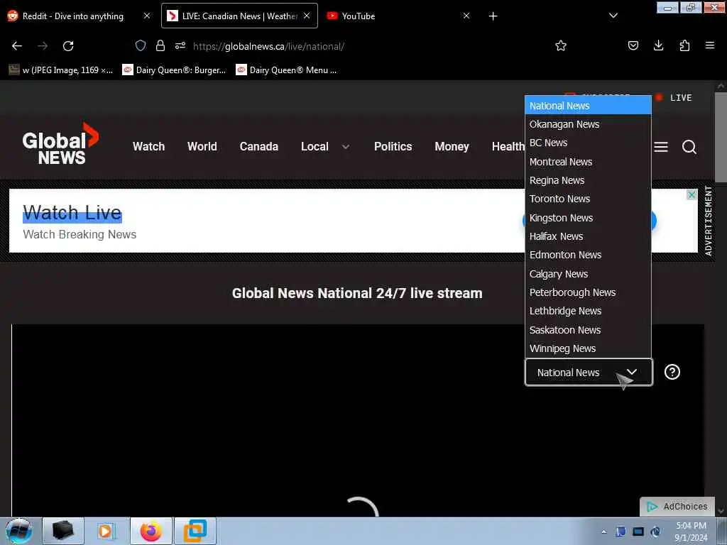This screenshot has width=727, height=545.
Task: Select Regina News stream
Action: click(588, 180)
